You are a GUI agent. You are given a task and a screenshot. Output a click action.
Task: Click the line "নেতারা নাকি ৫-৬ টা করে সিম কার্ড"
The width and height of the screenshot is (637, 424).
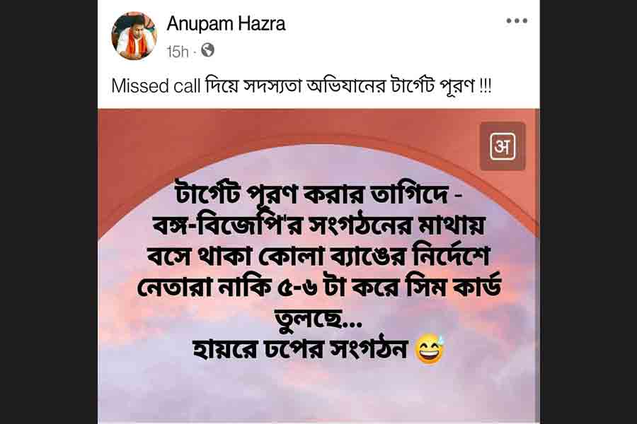click(x=319, y=287)
